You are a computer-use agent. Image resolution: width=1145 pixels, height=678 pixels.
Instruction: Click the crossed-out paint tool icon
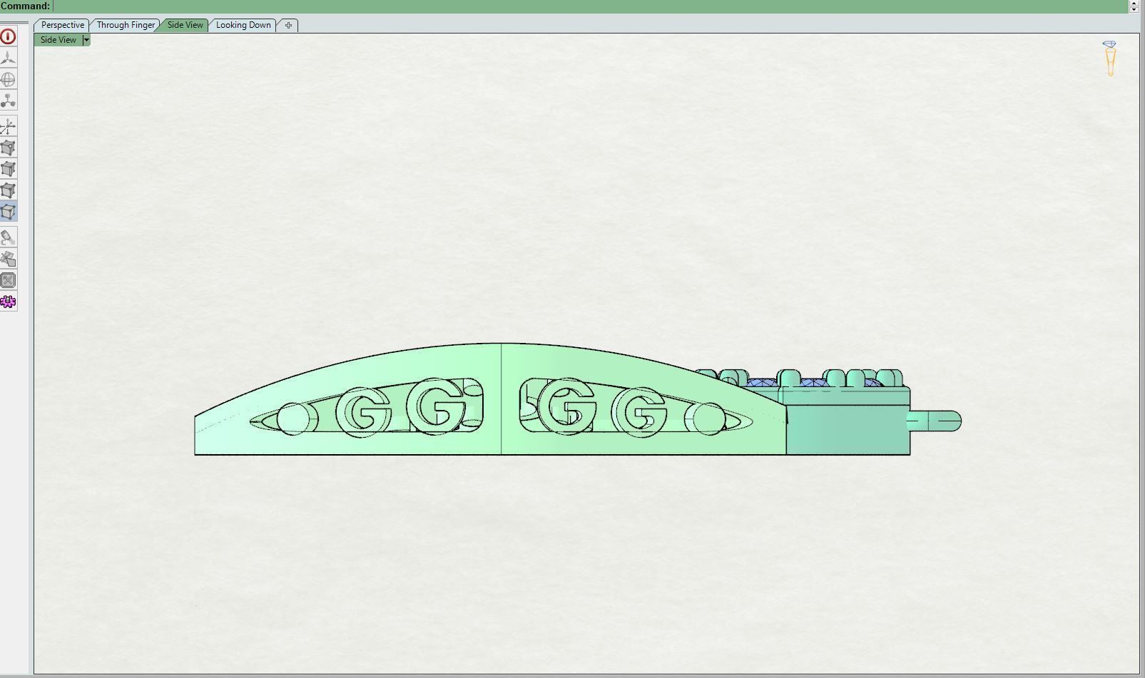[x=8, y=259]
